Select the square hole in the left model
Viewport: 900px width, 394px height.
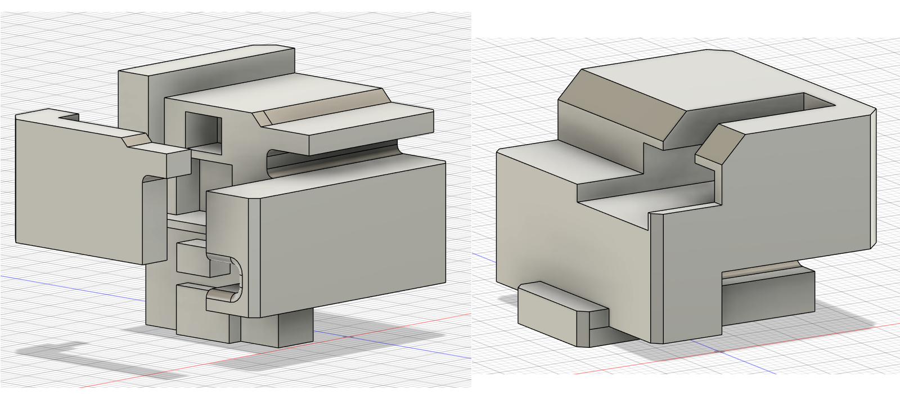point(204,133)
